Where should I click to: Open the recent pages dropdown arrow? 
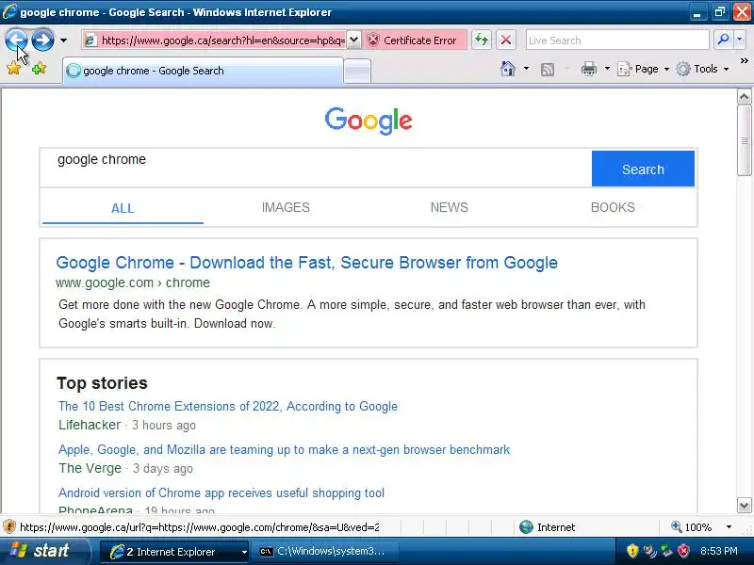click(x=63, y=40)
